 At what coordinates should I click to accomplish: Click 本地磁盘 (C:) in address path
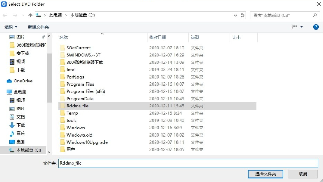(82, 15)
